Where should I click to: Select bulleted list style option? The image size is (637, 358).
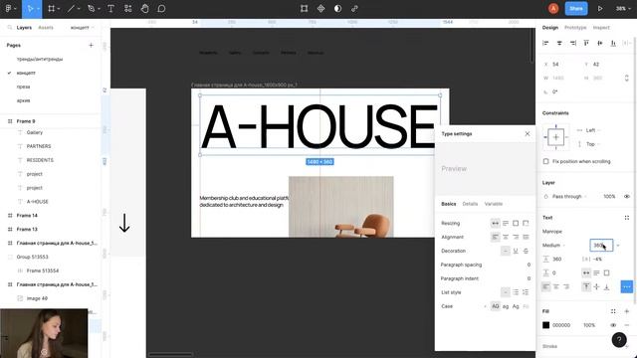[x=516, y=292]
